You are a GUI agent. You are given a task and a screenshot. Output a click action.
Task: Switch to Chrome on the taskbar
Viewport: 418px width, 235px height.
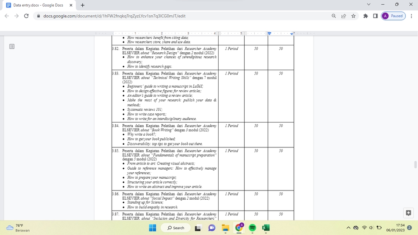[x=239, y=228]
